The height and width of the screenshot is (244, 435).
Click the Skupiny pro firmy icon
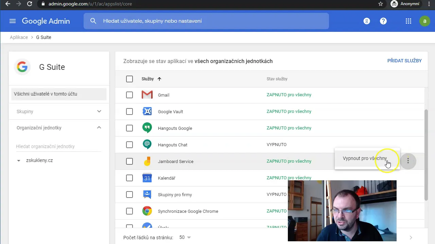147,195
